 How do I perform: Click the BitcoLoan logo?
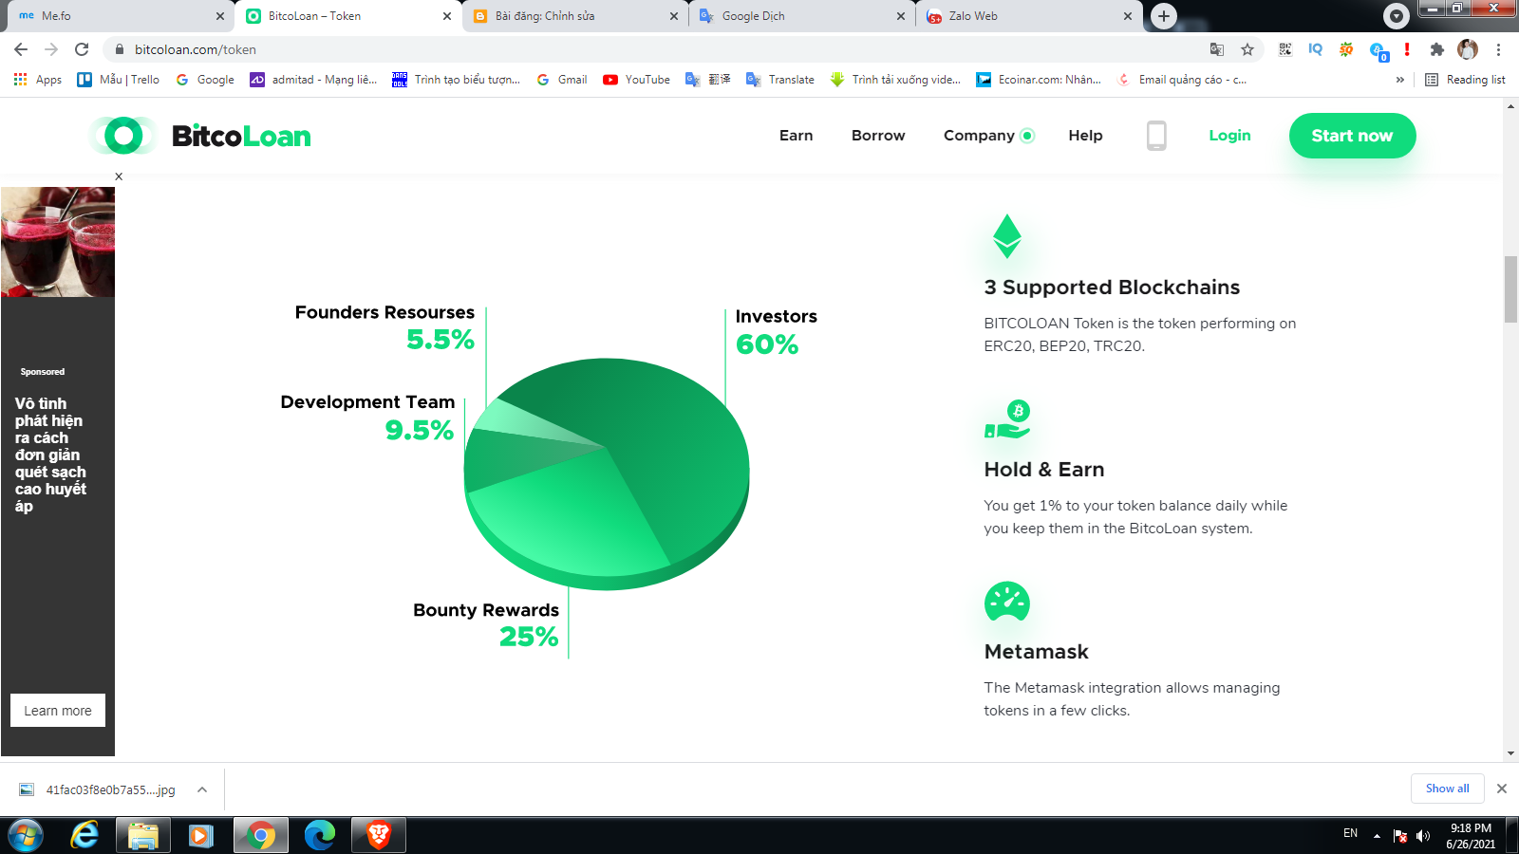point(201,136)
